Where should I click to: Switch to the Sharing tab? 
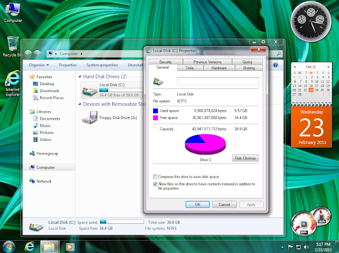(249, 68)
